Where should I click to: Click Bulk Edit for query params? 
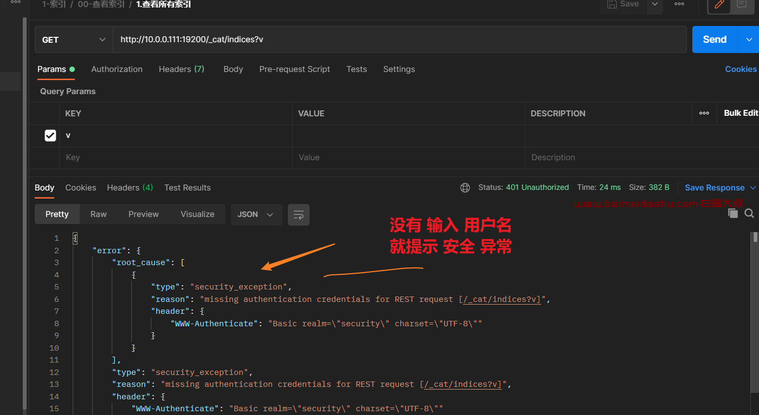click(741, 113)
